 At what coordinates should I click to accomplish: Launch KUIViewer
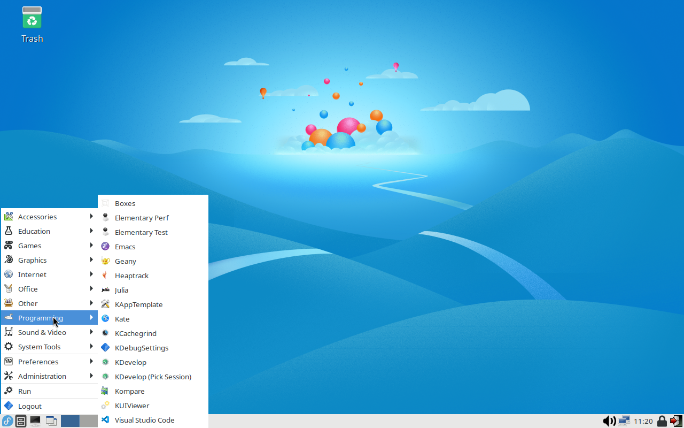153,406
